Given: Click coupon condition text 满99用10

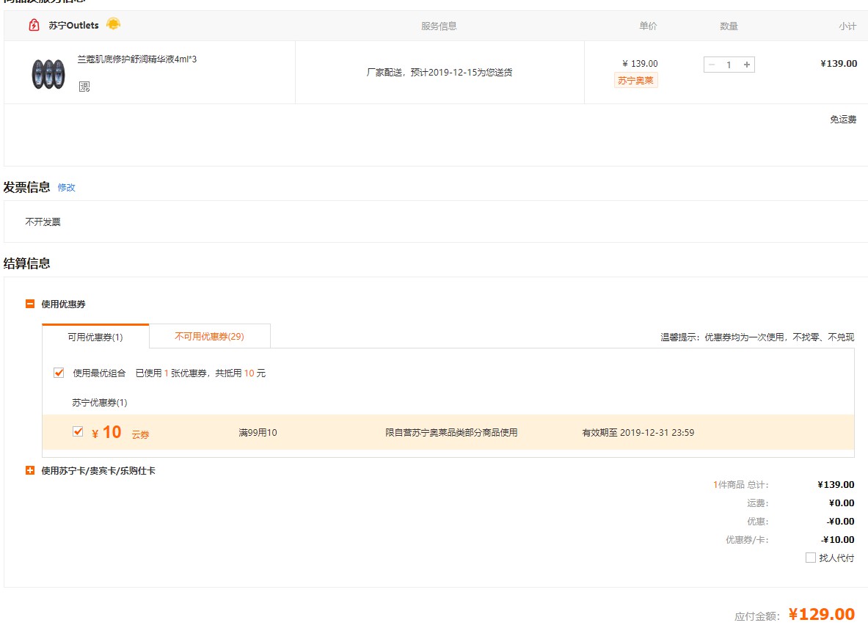Looking at the screenshot, I should [258, 433].
